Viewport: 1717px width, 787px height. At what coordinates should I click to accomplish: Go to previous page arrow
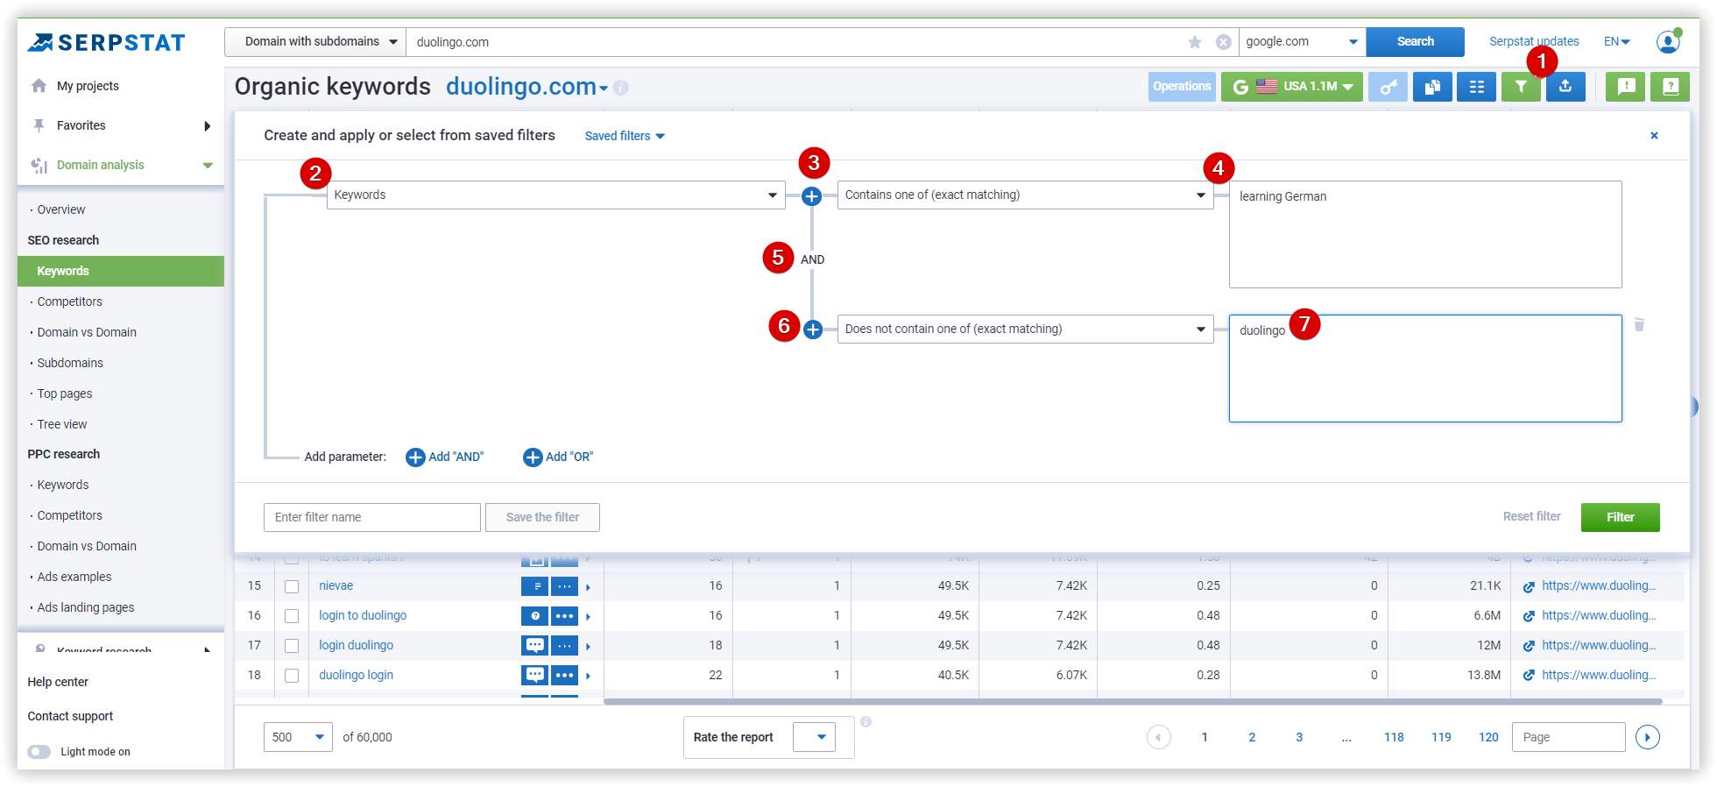click(x=1159, y=737)
